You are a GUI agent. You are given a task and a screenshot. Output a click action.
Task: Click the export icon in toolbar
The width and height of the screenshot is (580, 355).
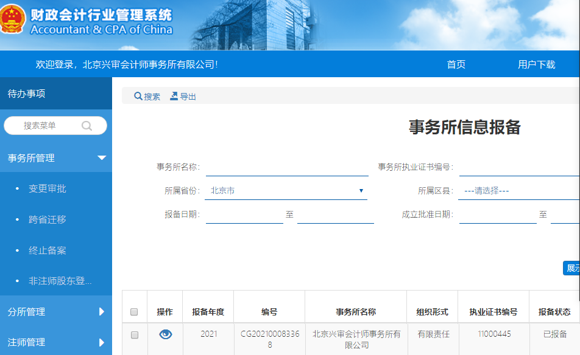(x=174, y=96)
